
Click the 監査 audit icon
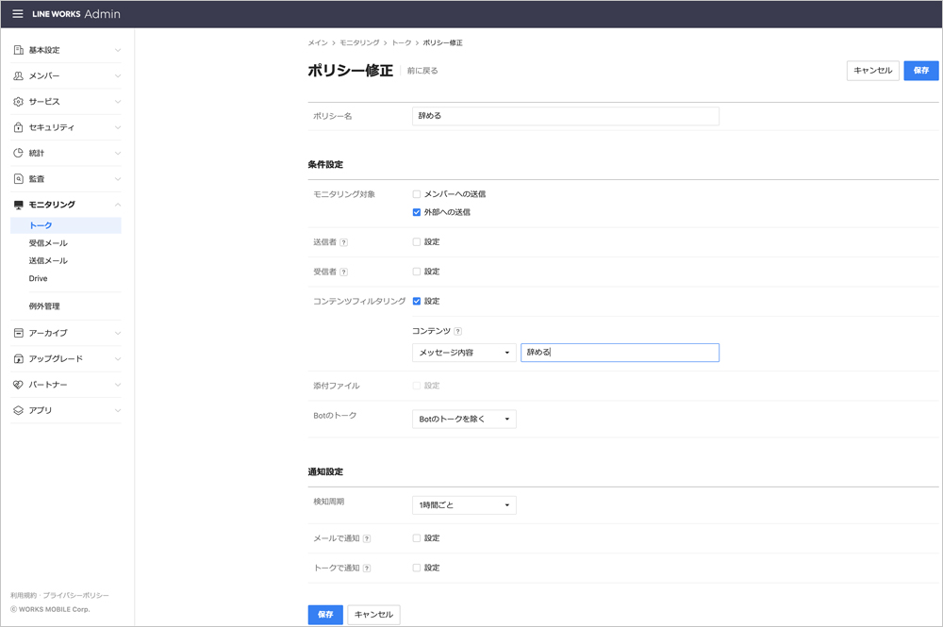pyautogui.click(x=18, y=179)
